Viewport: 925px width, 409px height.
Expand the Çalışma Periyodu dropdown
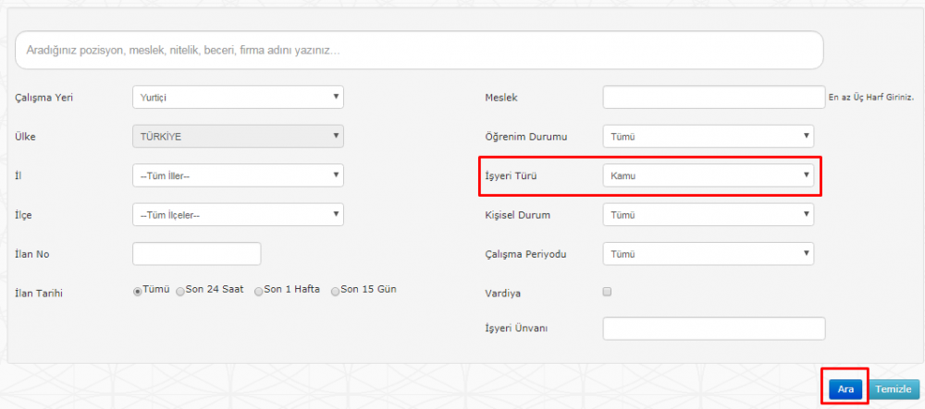click(708, 254)
